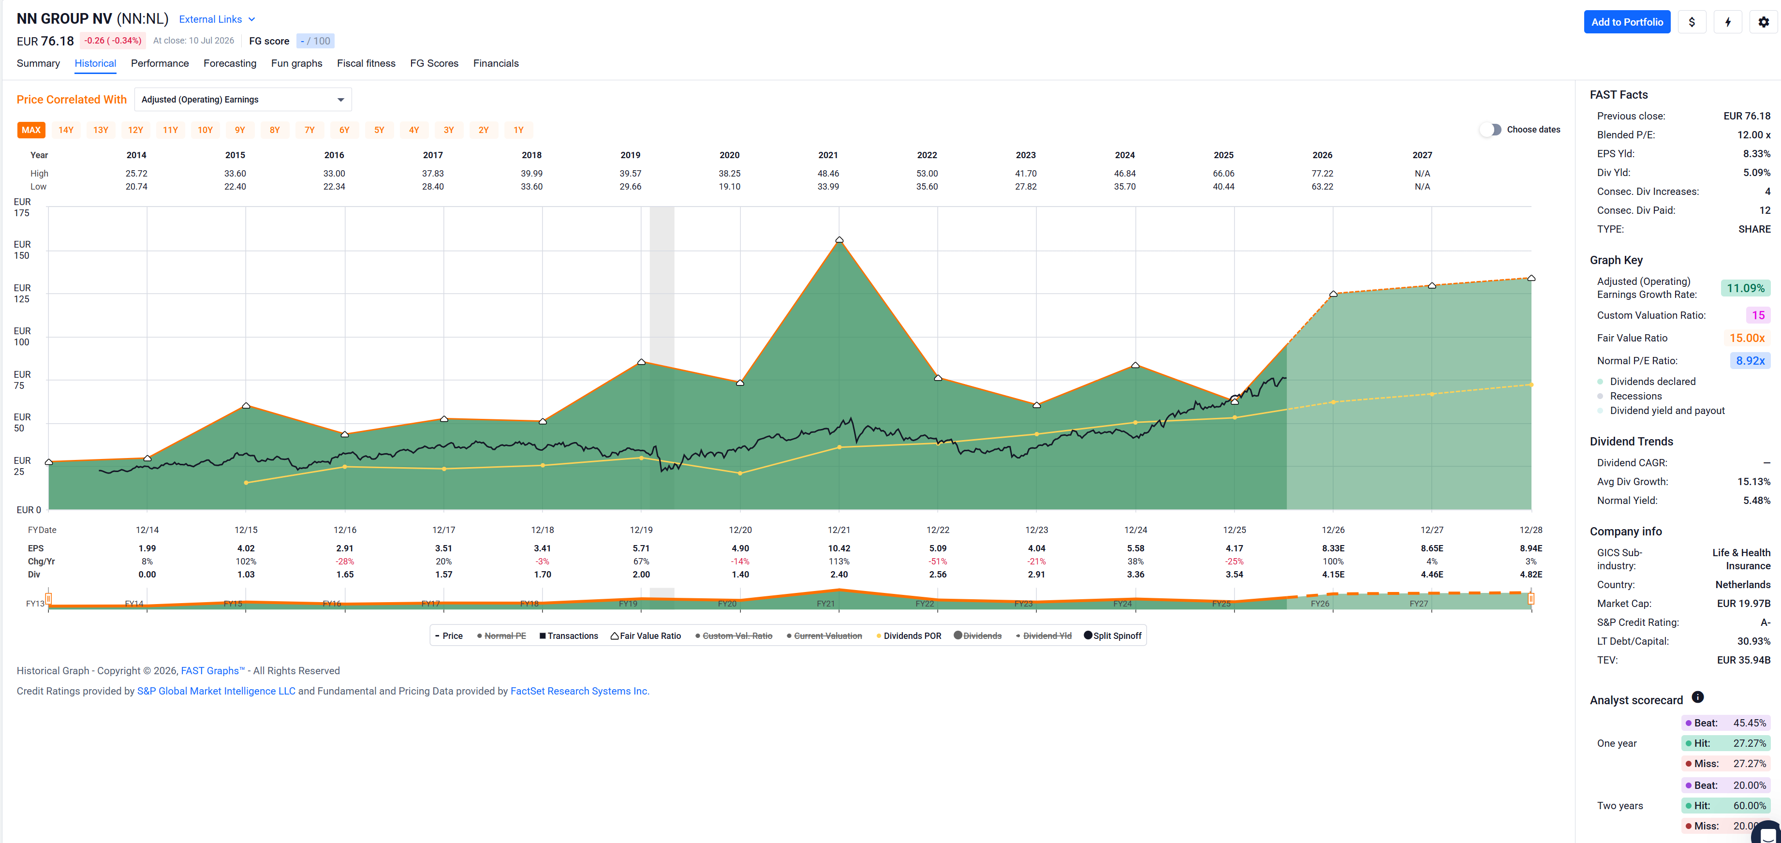
Task: Click the lightning bolt icon button
Action: coord(1727,22)
